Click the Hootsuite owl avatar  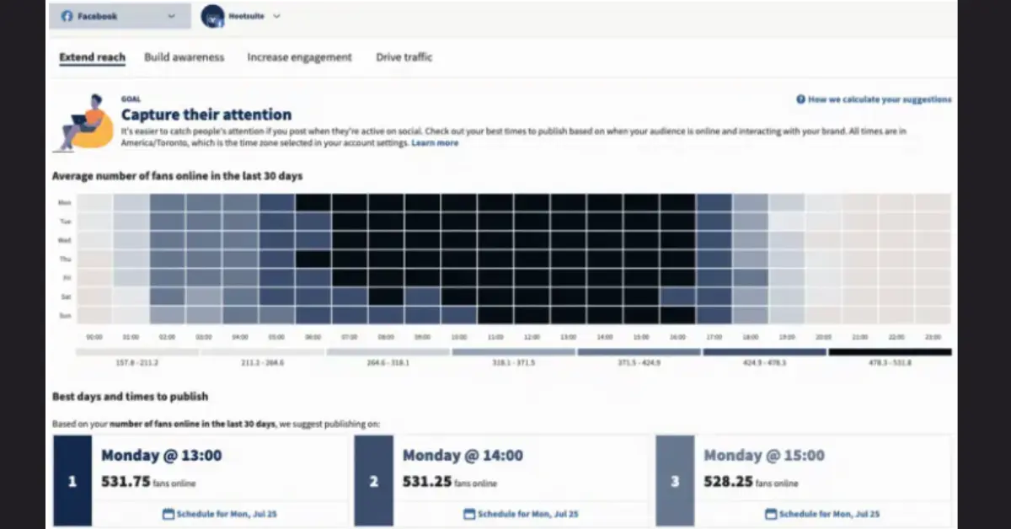(x=212, y=16)
